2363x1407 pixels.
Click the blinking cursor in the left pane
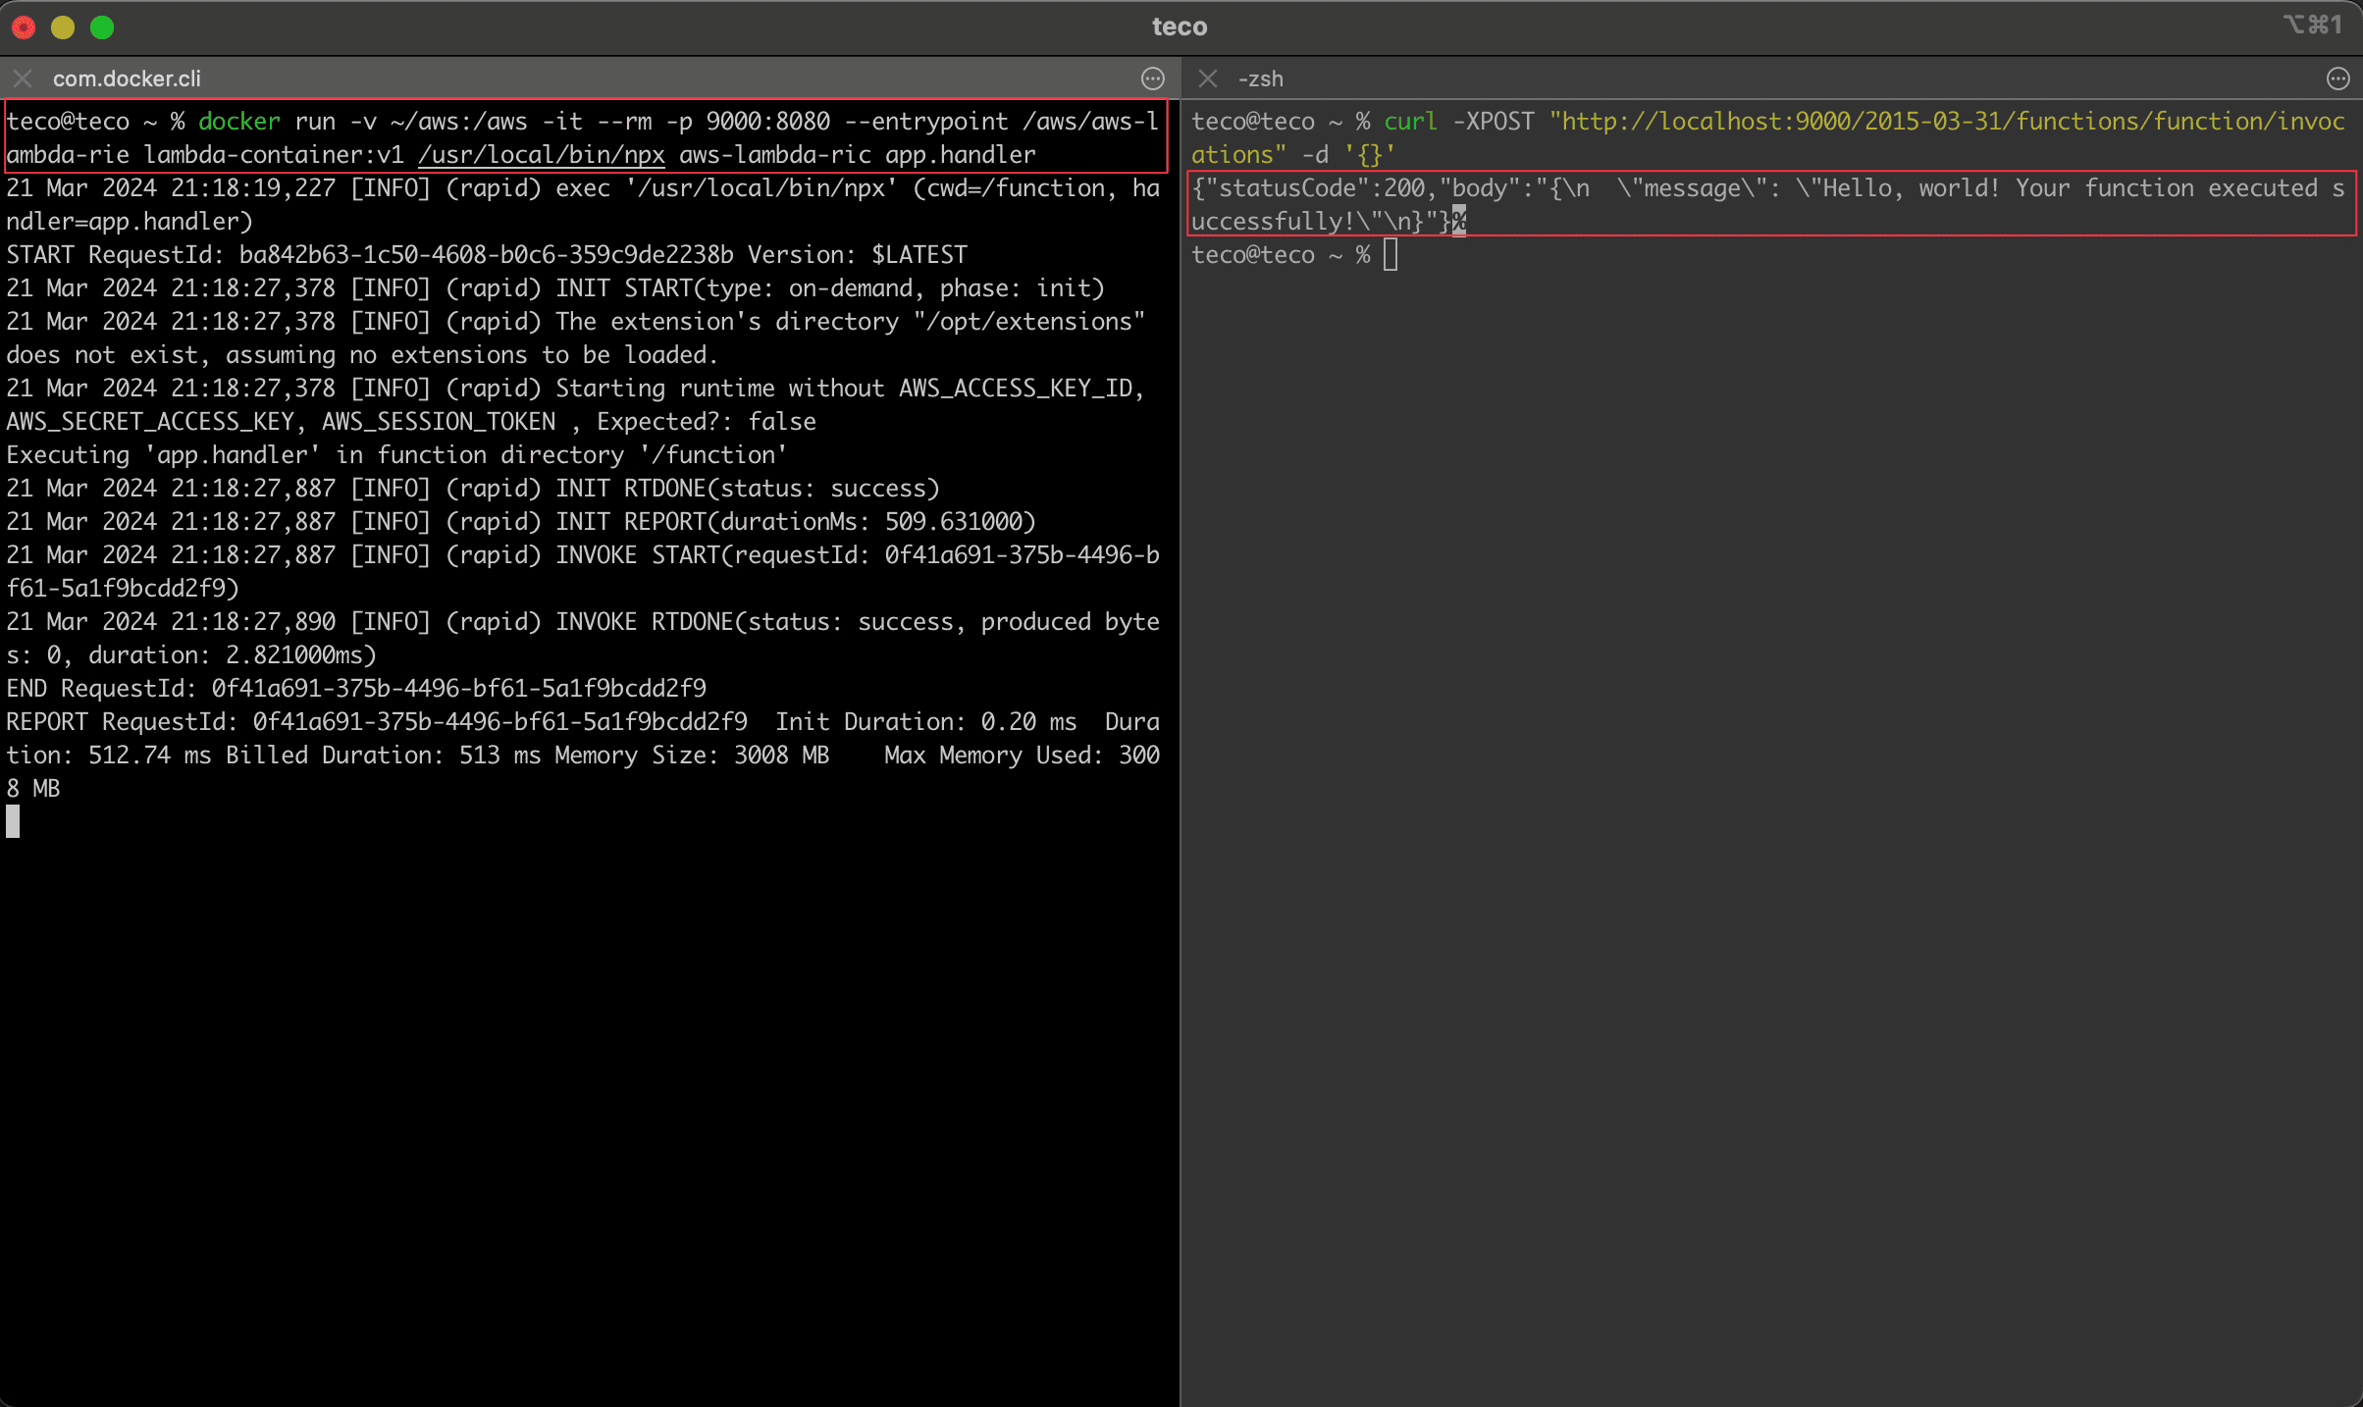click(x=13, y=821)
